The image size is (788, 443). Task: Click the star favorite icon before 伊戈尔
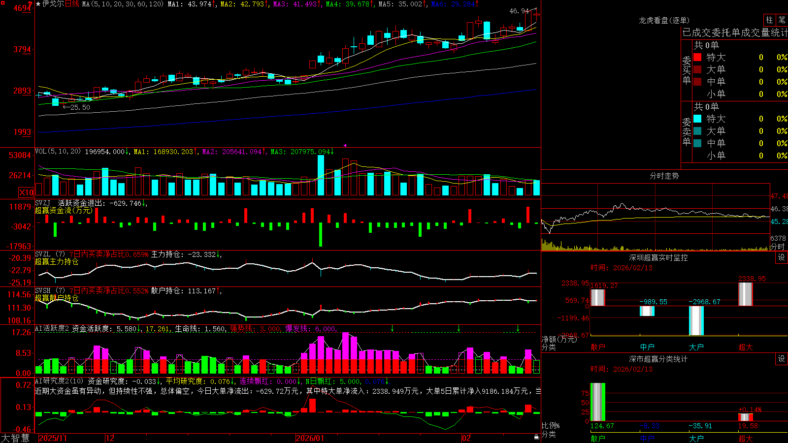tap(38, 4)
